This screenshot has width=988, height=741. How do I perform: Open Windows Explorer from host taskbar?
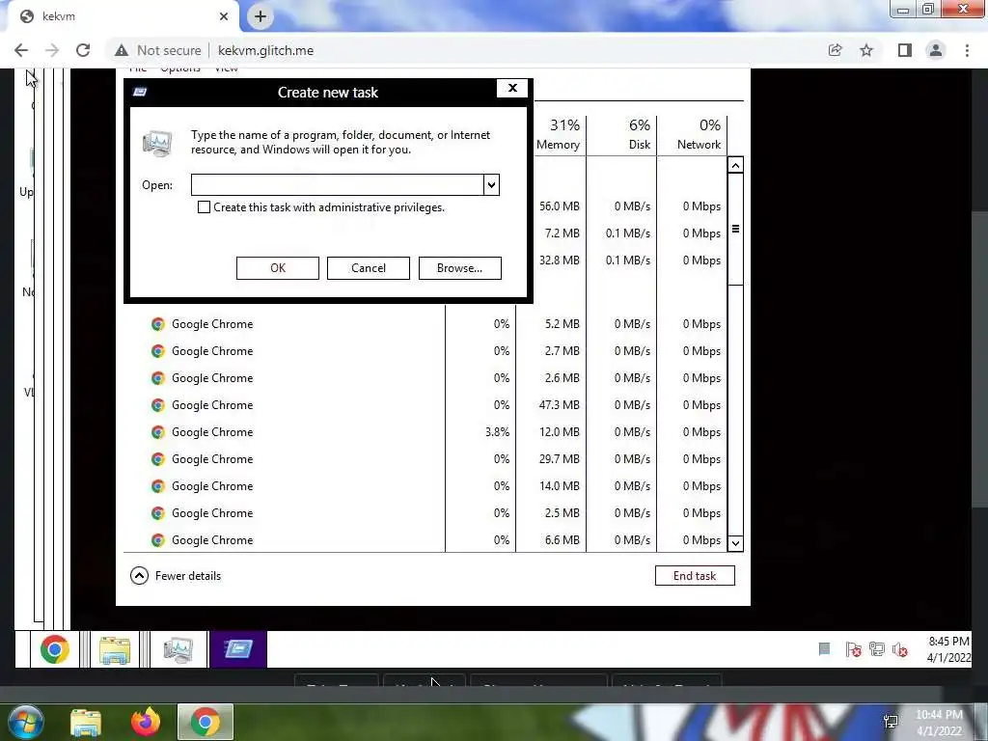[x=86, y=722]
